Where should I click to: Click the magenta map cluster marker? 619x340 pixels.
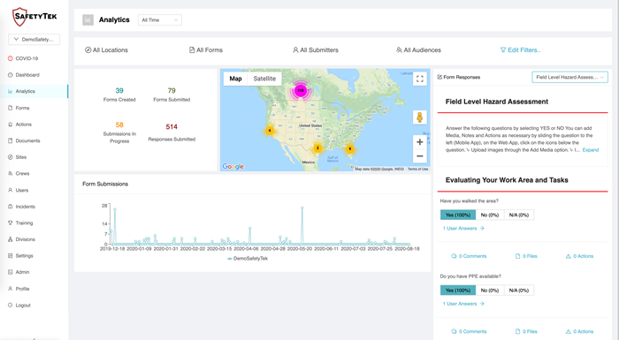tap(301, 90)
